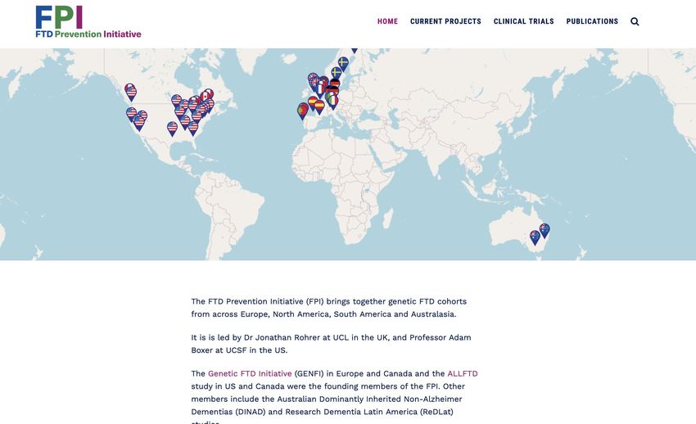The image size is (696, 424).
Task: Go to the Home nav item
Action: [387, 21]
